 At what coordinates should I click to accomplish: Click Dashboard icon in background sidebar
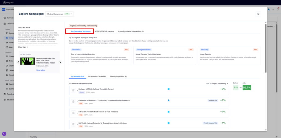(5, 24)
